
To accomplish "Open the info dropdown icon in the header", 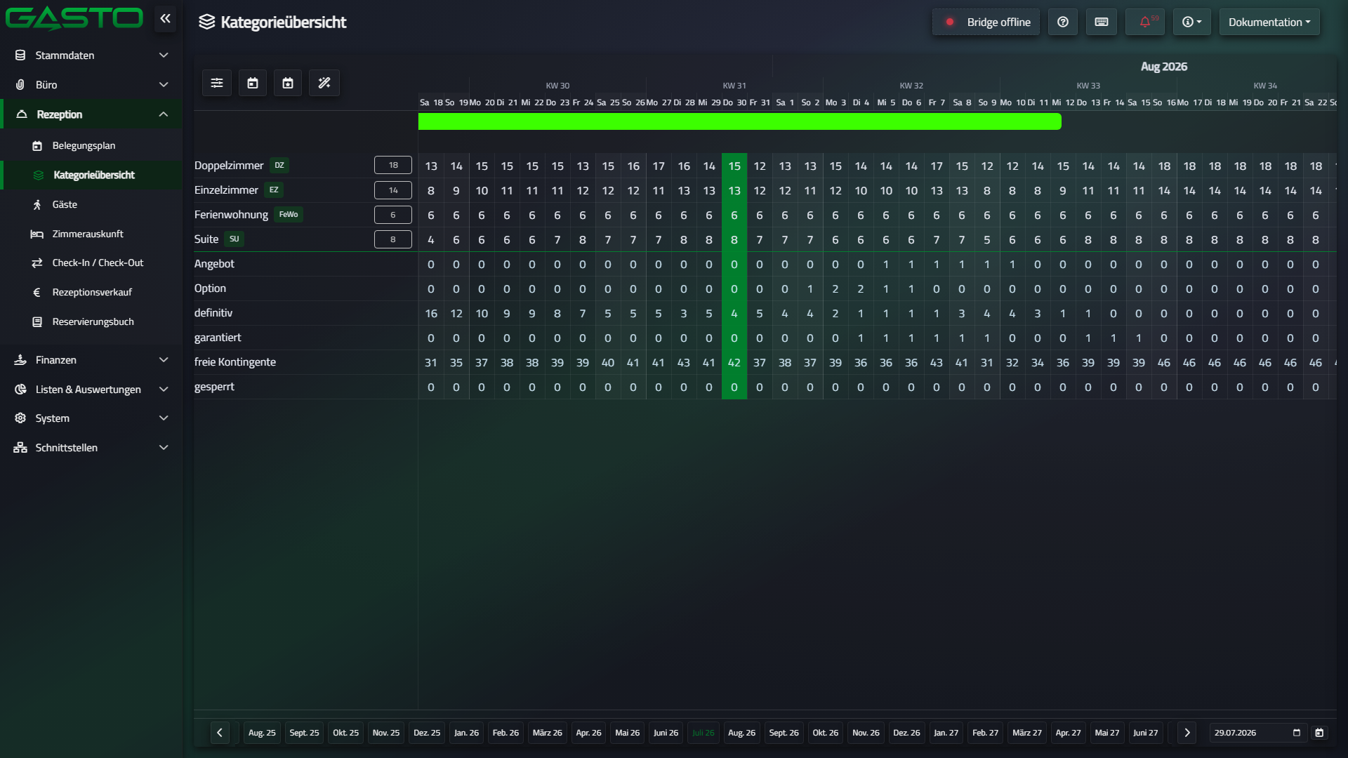I will pyautogui.click(x=1192, y=22).
